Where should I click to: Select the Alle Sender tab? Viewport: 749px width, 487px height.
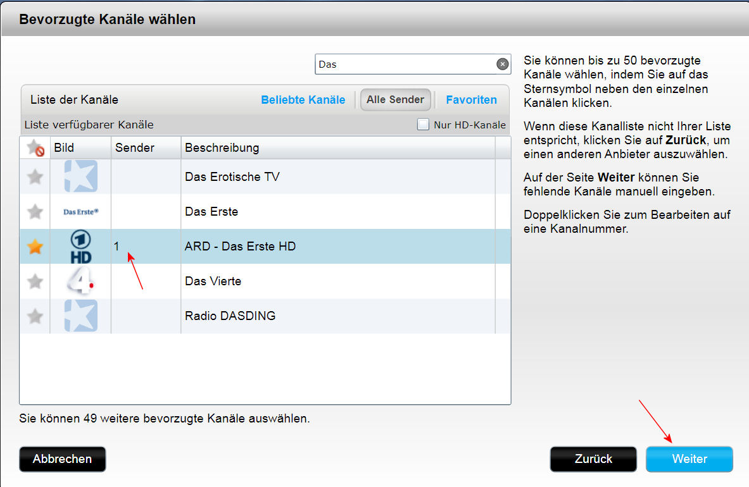396,100
